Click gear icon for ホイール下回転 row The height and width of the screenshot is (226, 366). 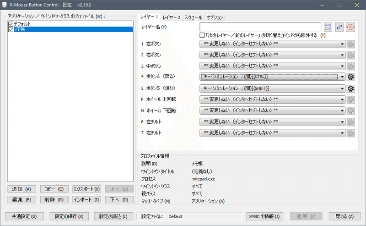click(350, 110)
